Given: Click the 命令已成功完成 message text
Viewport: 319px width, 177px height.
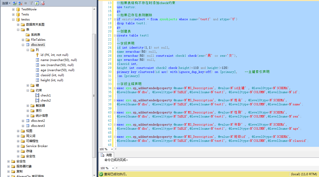Looking at the screenshot, I should coord(116,160).
